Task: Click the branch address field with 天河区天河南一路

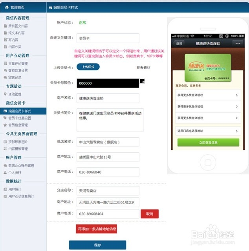Action: pyautogui.click(x=108, y=202)
